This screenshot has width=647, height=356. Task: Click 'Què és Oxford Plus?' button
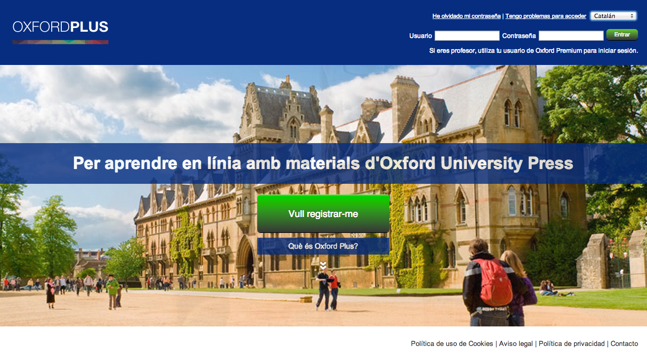click(x=323, y=246)
